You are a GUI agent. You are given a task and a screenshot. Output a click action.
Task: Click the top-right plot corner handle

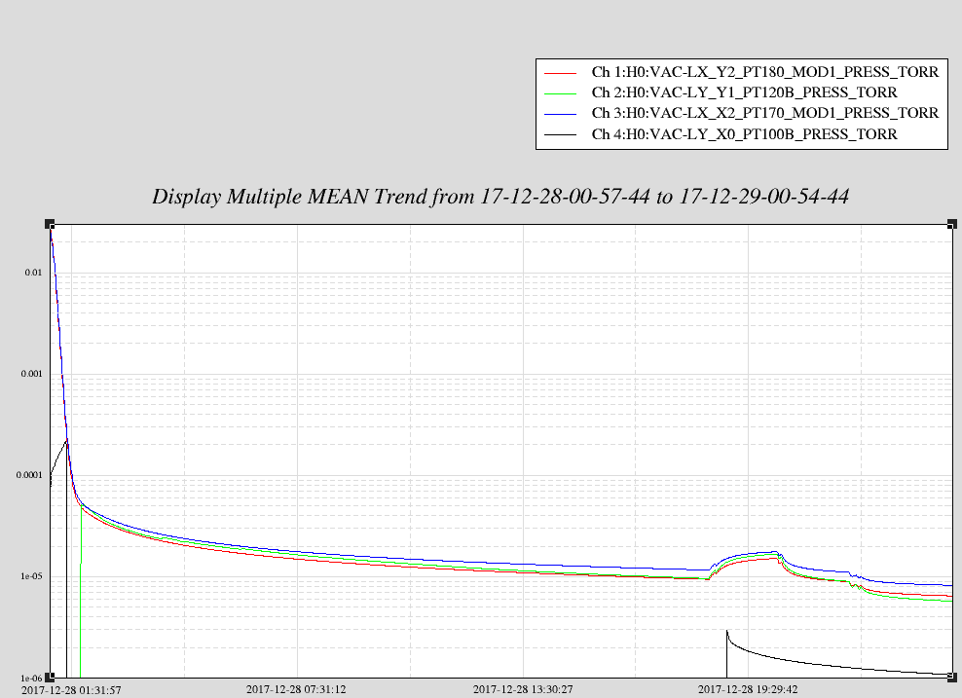click(952, 224)
